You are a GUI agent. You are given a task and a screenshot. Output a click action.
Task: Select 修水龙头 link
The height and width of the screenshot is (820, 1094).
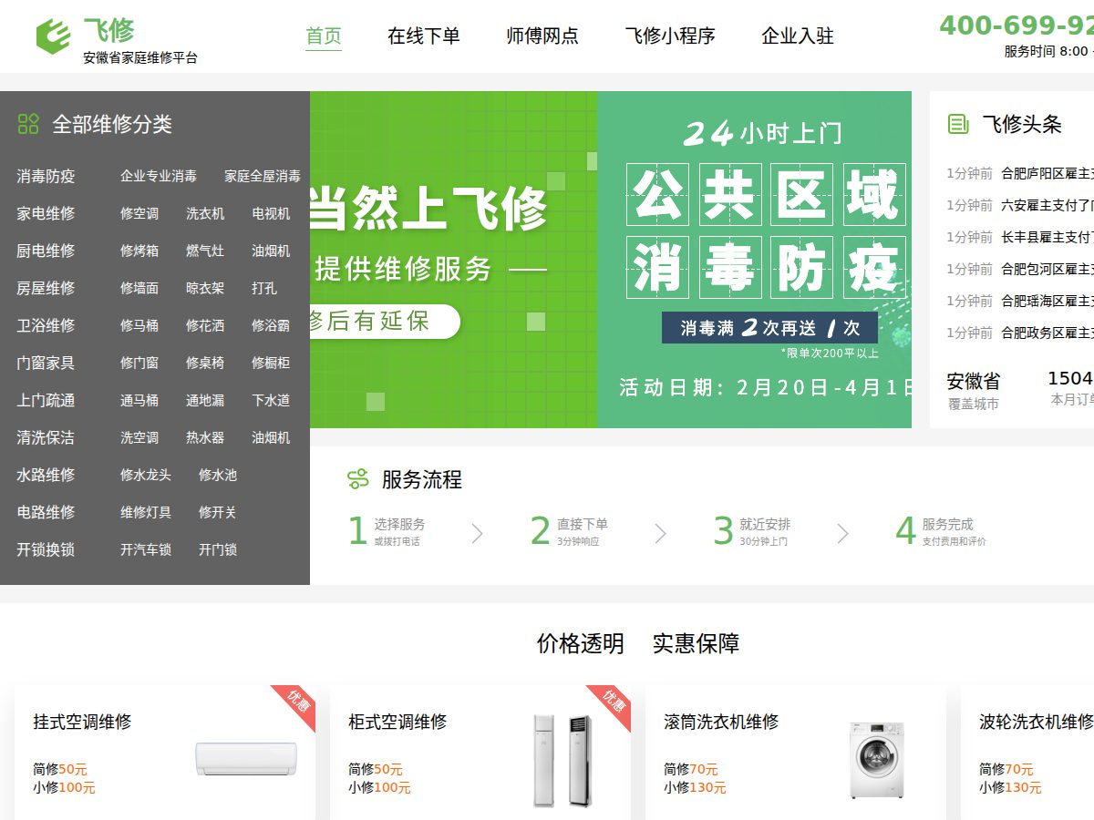pyautogui.click(x=146, y=475)
